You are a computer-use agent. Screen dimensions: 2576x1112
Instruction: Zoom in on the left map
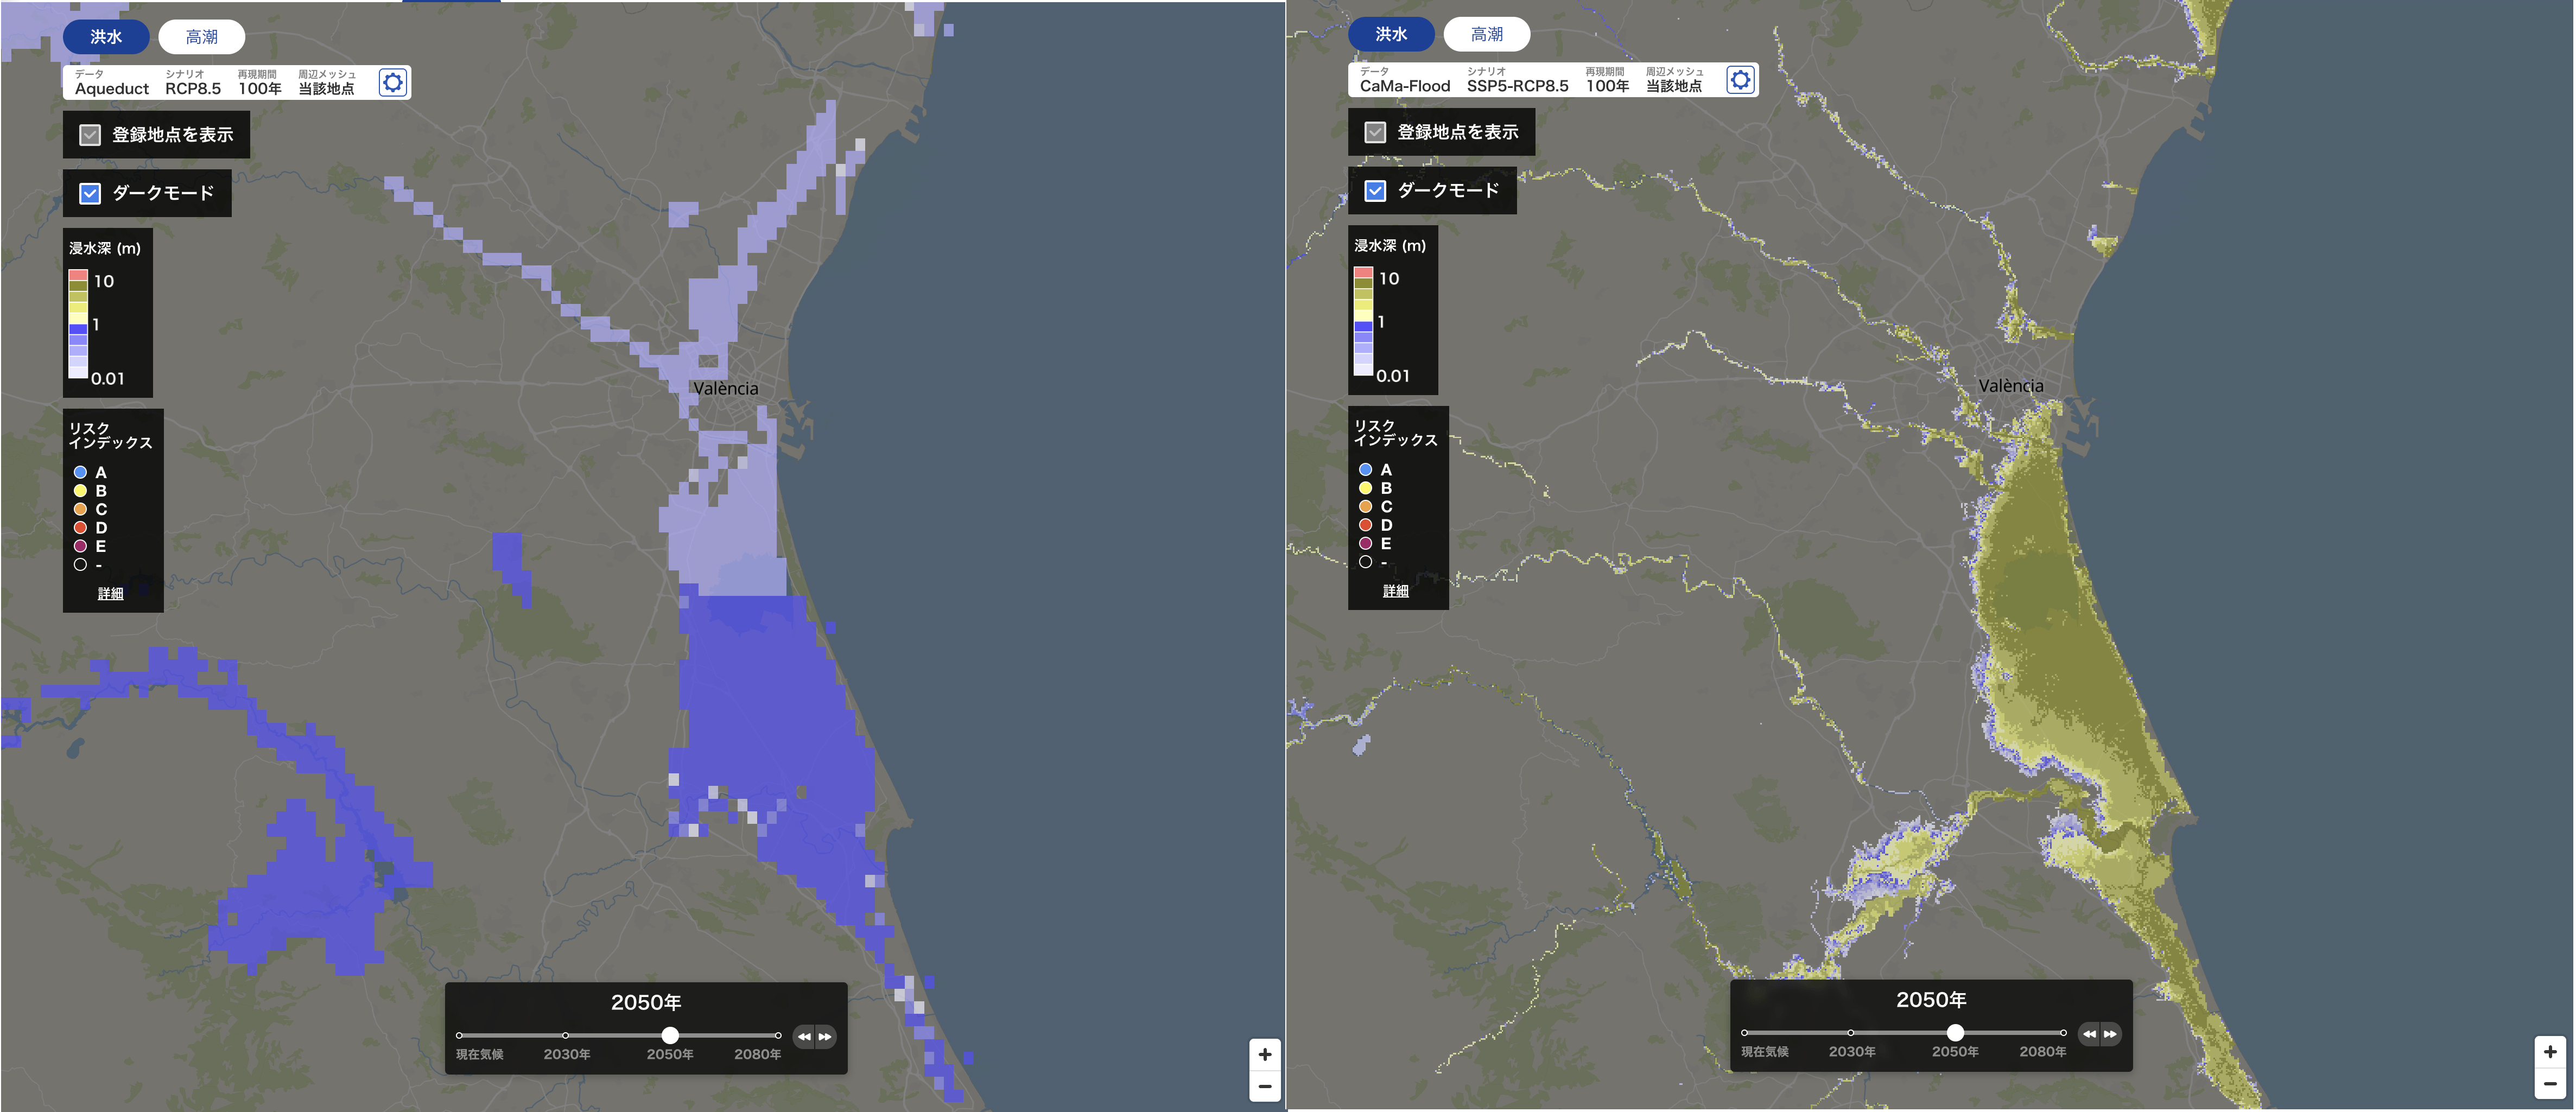pyautogui.click(x=1265, y=1054)
